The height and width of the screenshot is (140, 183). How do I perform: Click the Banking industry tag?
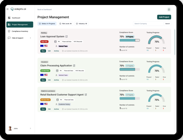[x=44, y=33]
